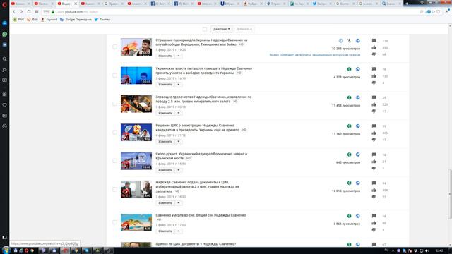Go forward with the browser forward arrow
Screen dimensions: 452x254
(21, 12)
